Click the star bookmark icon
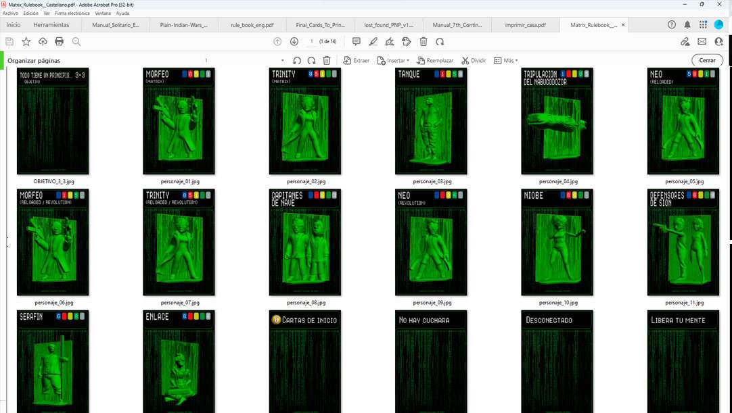 [26, 42]
